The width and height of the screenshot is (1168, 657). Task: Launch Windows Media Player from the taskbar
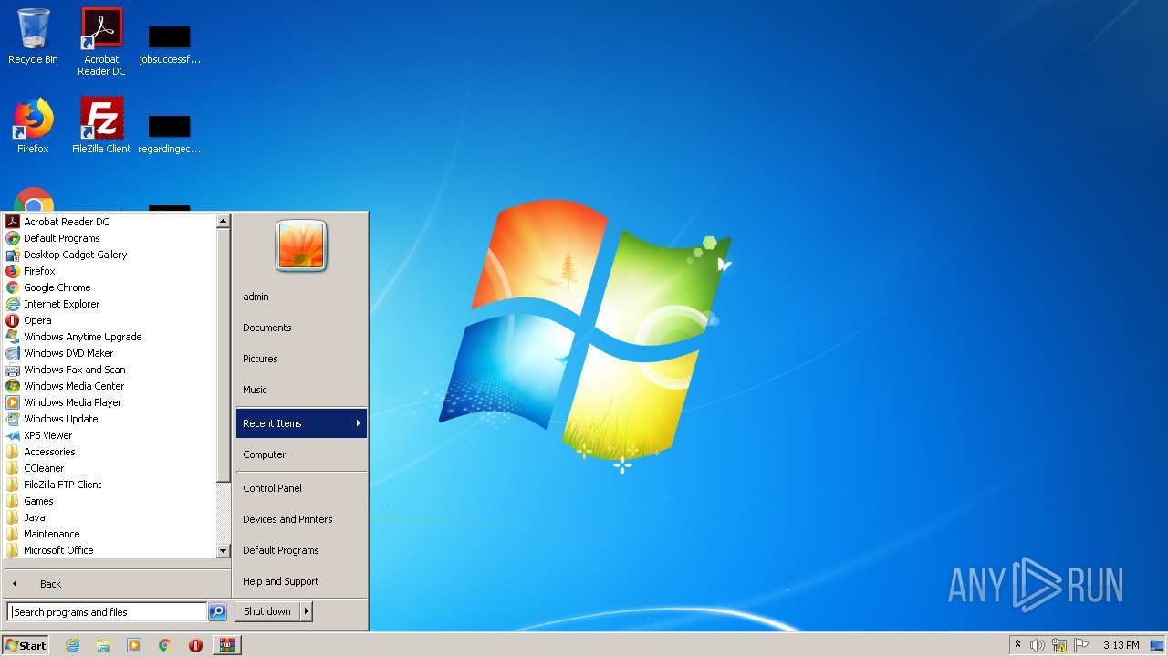tap(134, 645)
